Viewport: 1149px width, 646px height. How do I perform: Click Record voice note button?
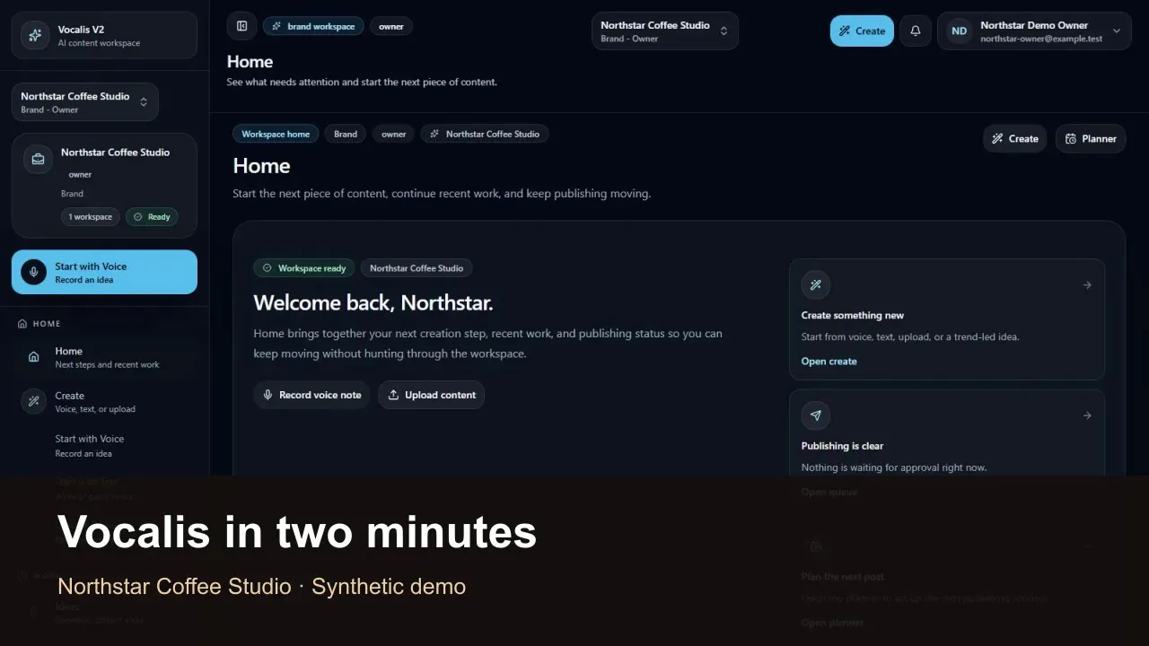(311, 395)
